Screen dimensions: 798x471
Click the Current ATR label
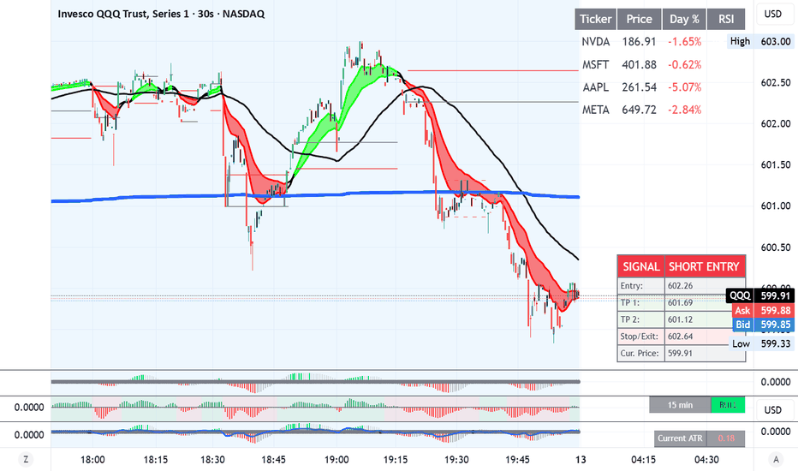point(682,438)
